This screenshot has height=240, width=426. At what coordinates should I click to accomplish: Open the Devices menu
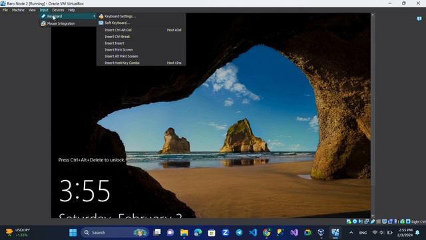(58, 10)
